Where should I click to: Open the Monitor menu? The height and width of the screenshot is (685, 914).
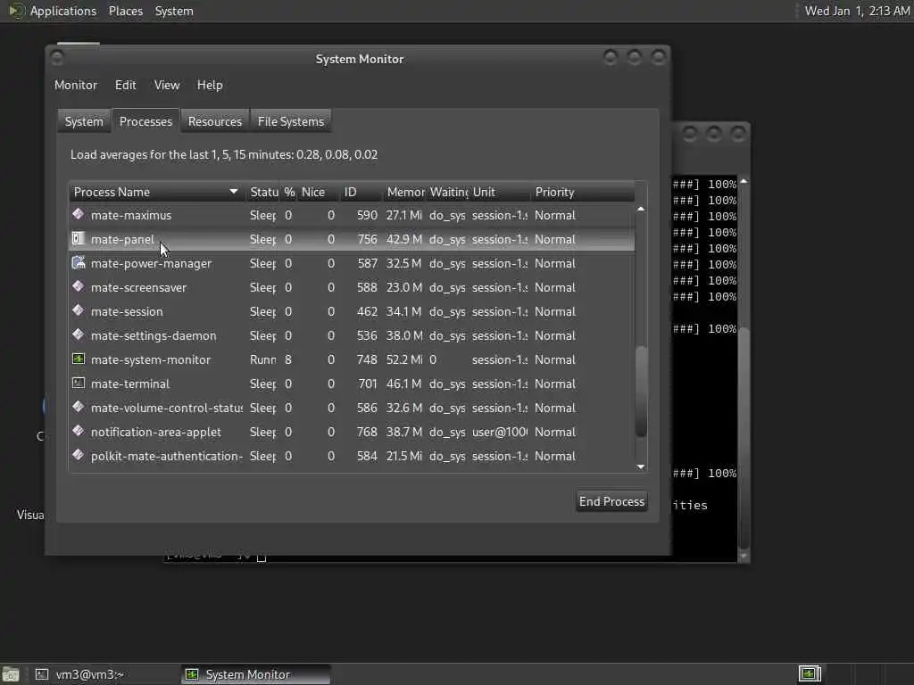tap(76, 85)
